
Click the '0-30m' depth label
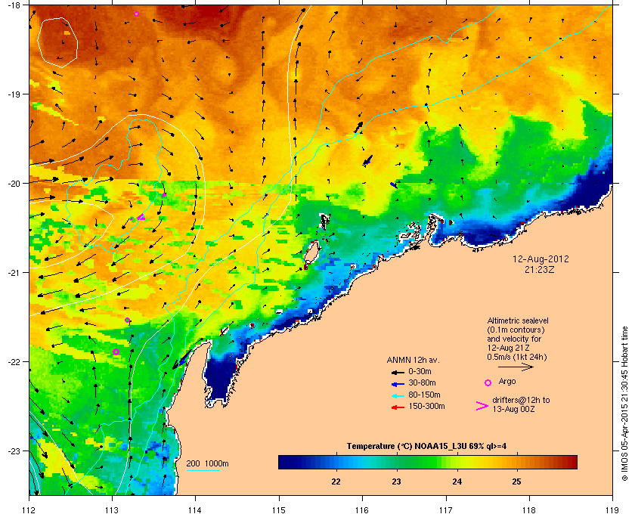click(420, 371)
